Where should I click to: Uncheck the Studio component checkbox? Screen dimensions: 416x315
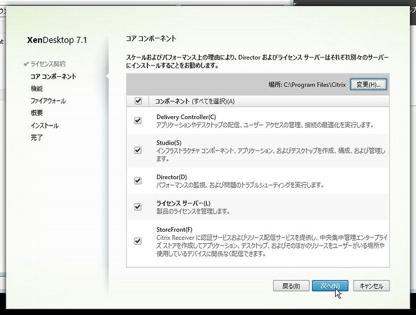138,150
